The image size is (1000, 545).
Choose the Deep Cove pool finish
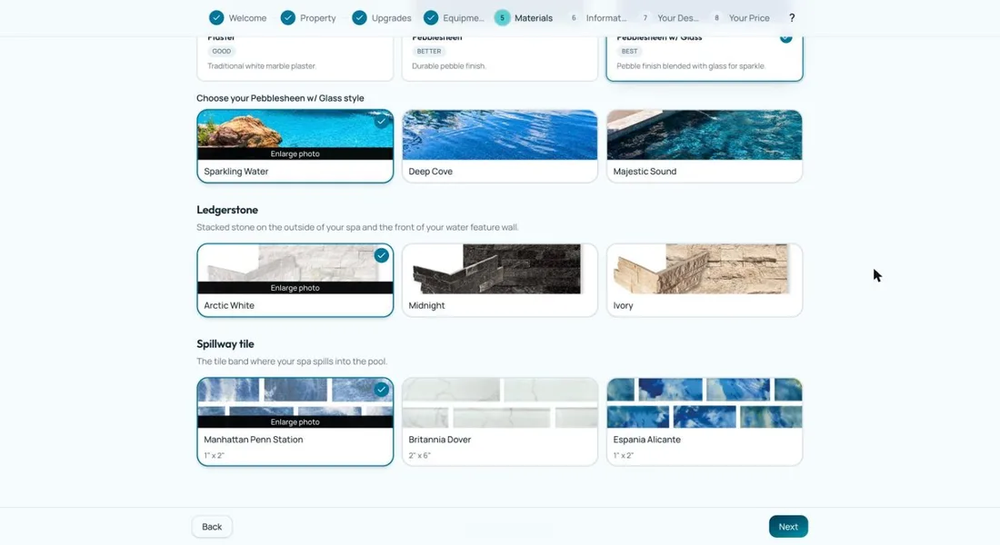pos(500,146)
